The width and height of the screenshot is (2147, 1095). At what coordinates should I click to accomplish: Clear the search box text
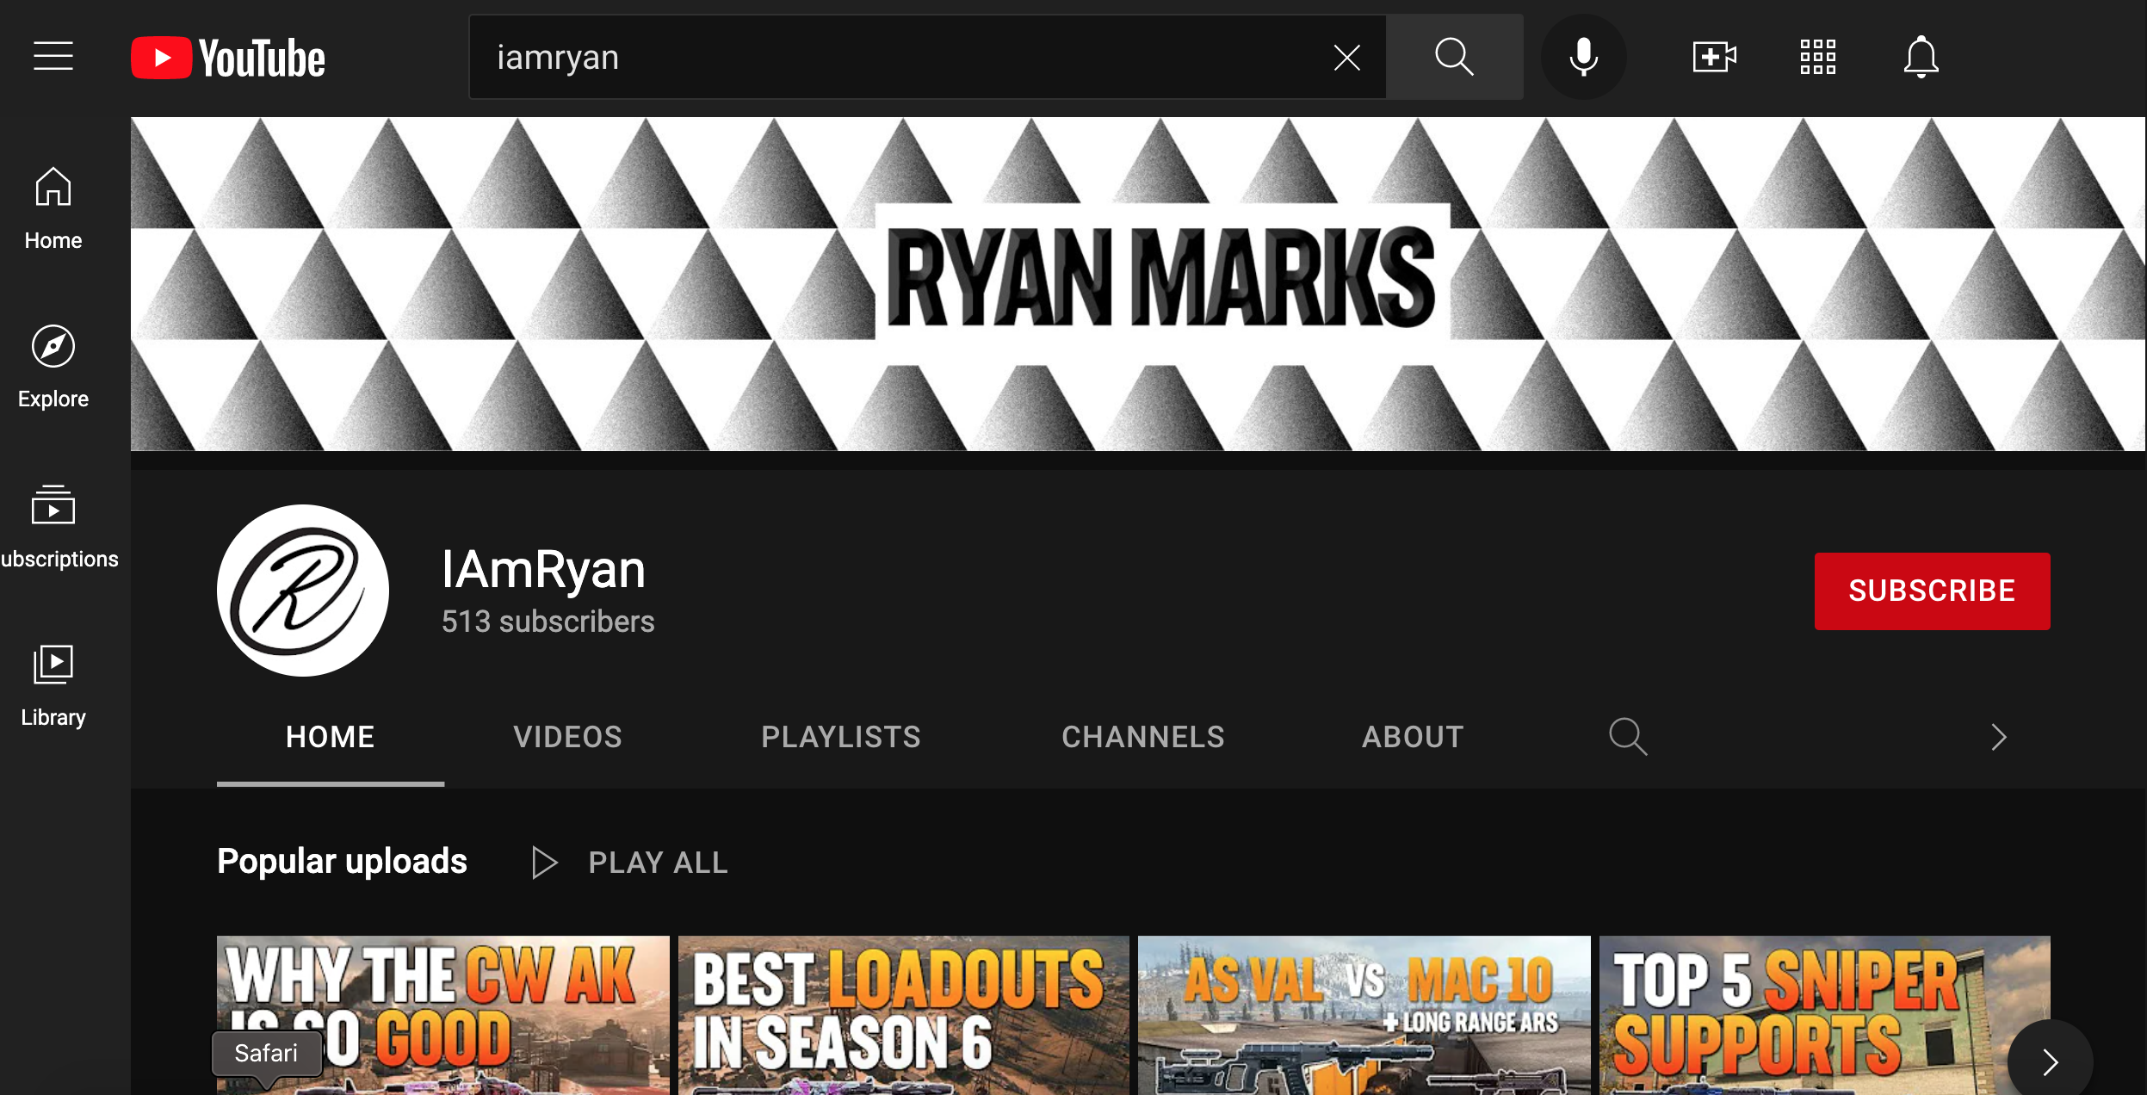click(1346, 58)
